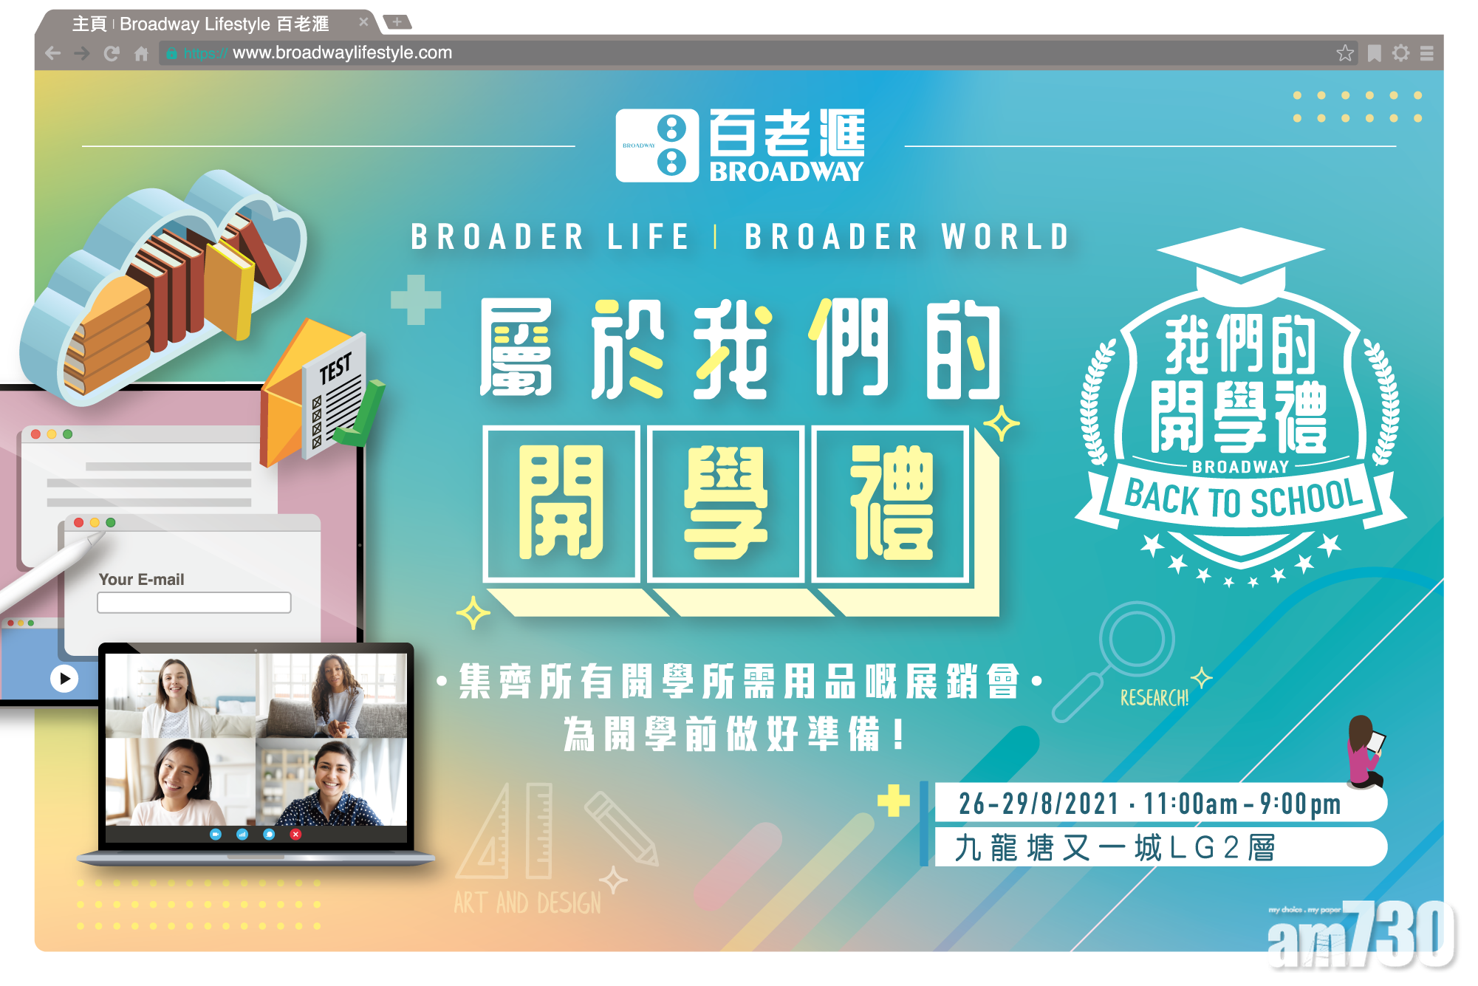The height and width of the screenshot is (986, 1478).
Task: Toggle the bookmark star in the address bar
Action: [1346, 52]
